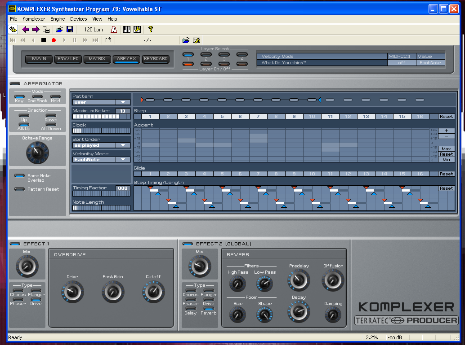Click the player settings wrench icon in transport bar
This screenshot has width=465, height=345.
197,40
